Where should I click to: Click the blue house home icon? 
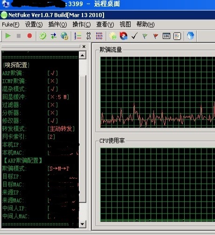191,36
